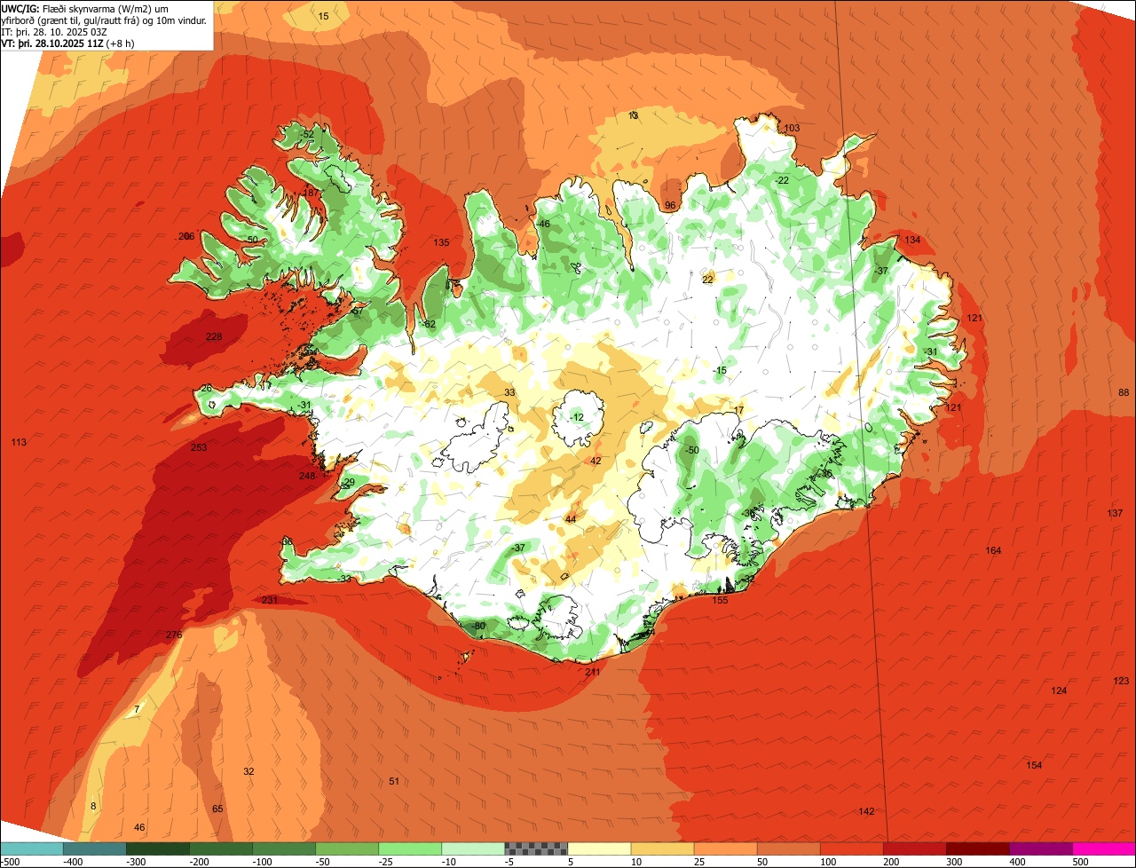
Task: Click the value 206 west of the Westfjords
Action: 186,236
